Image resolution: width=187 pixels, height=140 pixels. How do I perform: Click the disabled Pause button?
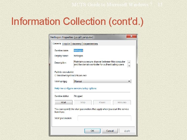coord(102,102)
